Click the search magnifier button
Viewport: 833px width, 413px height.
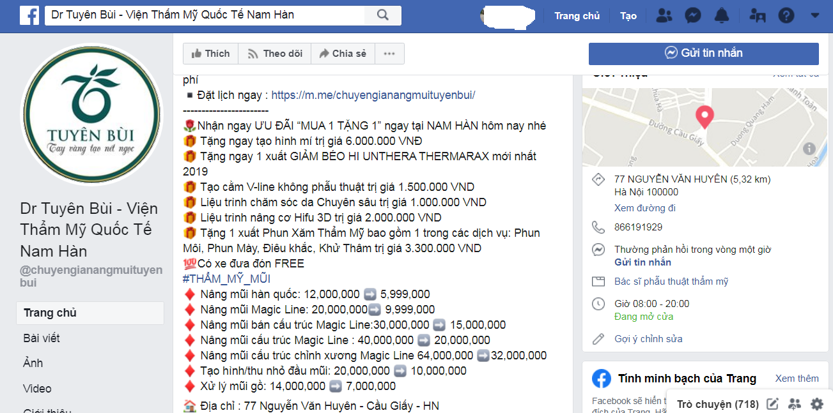point(383,15)
